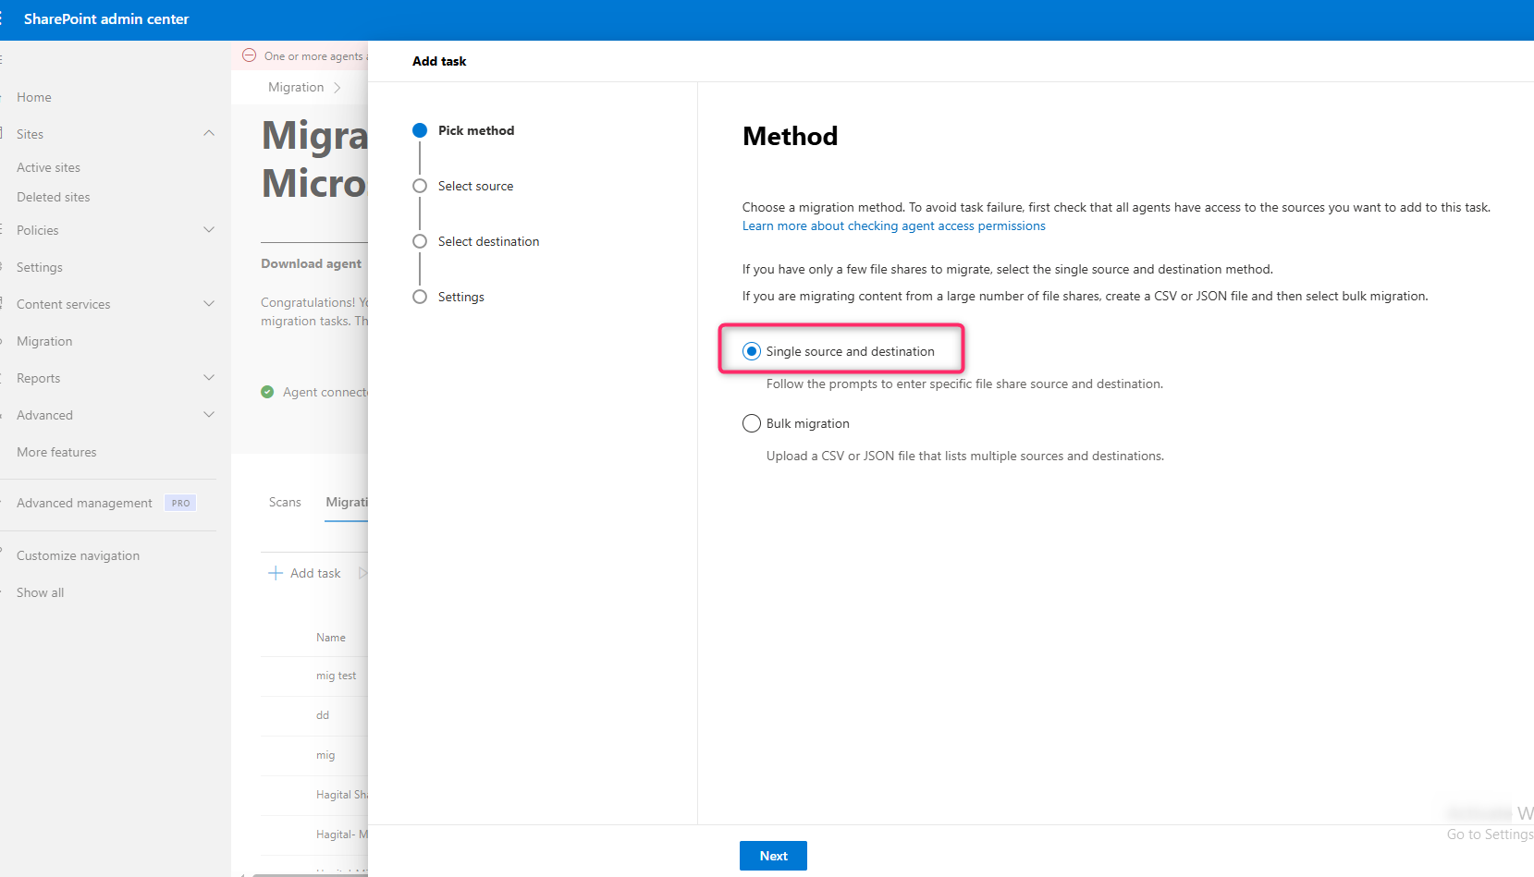
Task: Click breadcrumb chevron after Migration
Action: pos(337,88)
